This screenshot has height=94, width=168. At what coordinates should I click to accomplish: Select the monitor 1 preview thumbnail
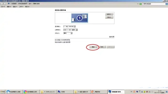pyautogui.click(x=80, y=18)
